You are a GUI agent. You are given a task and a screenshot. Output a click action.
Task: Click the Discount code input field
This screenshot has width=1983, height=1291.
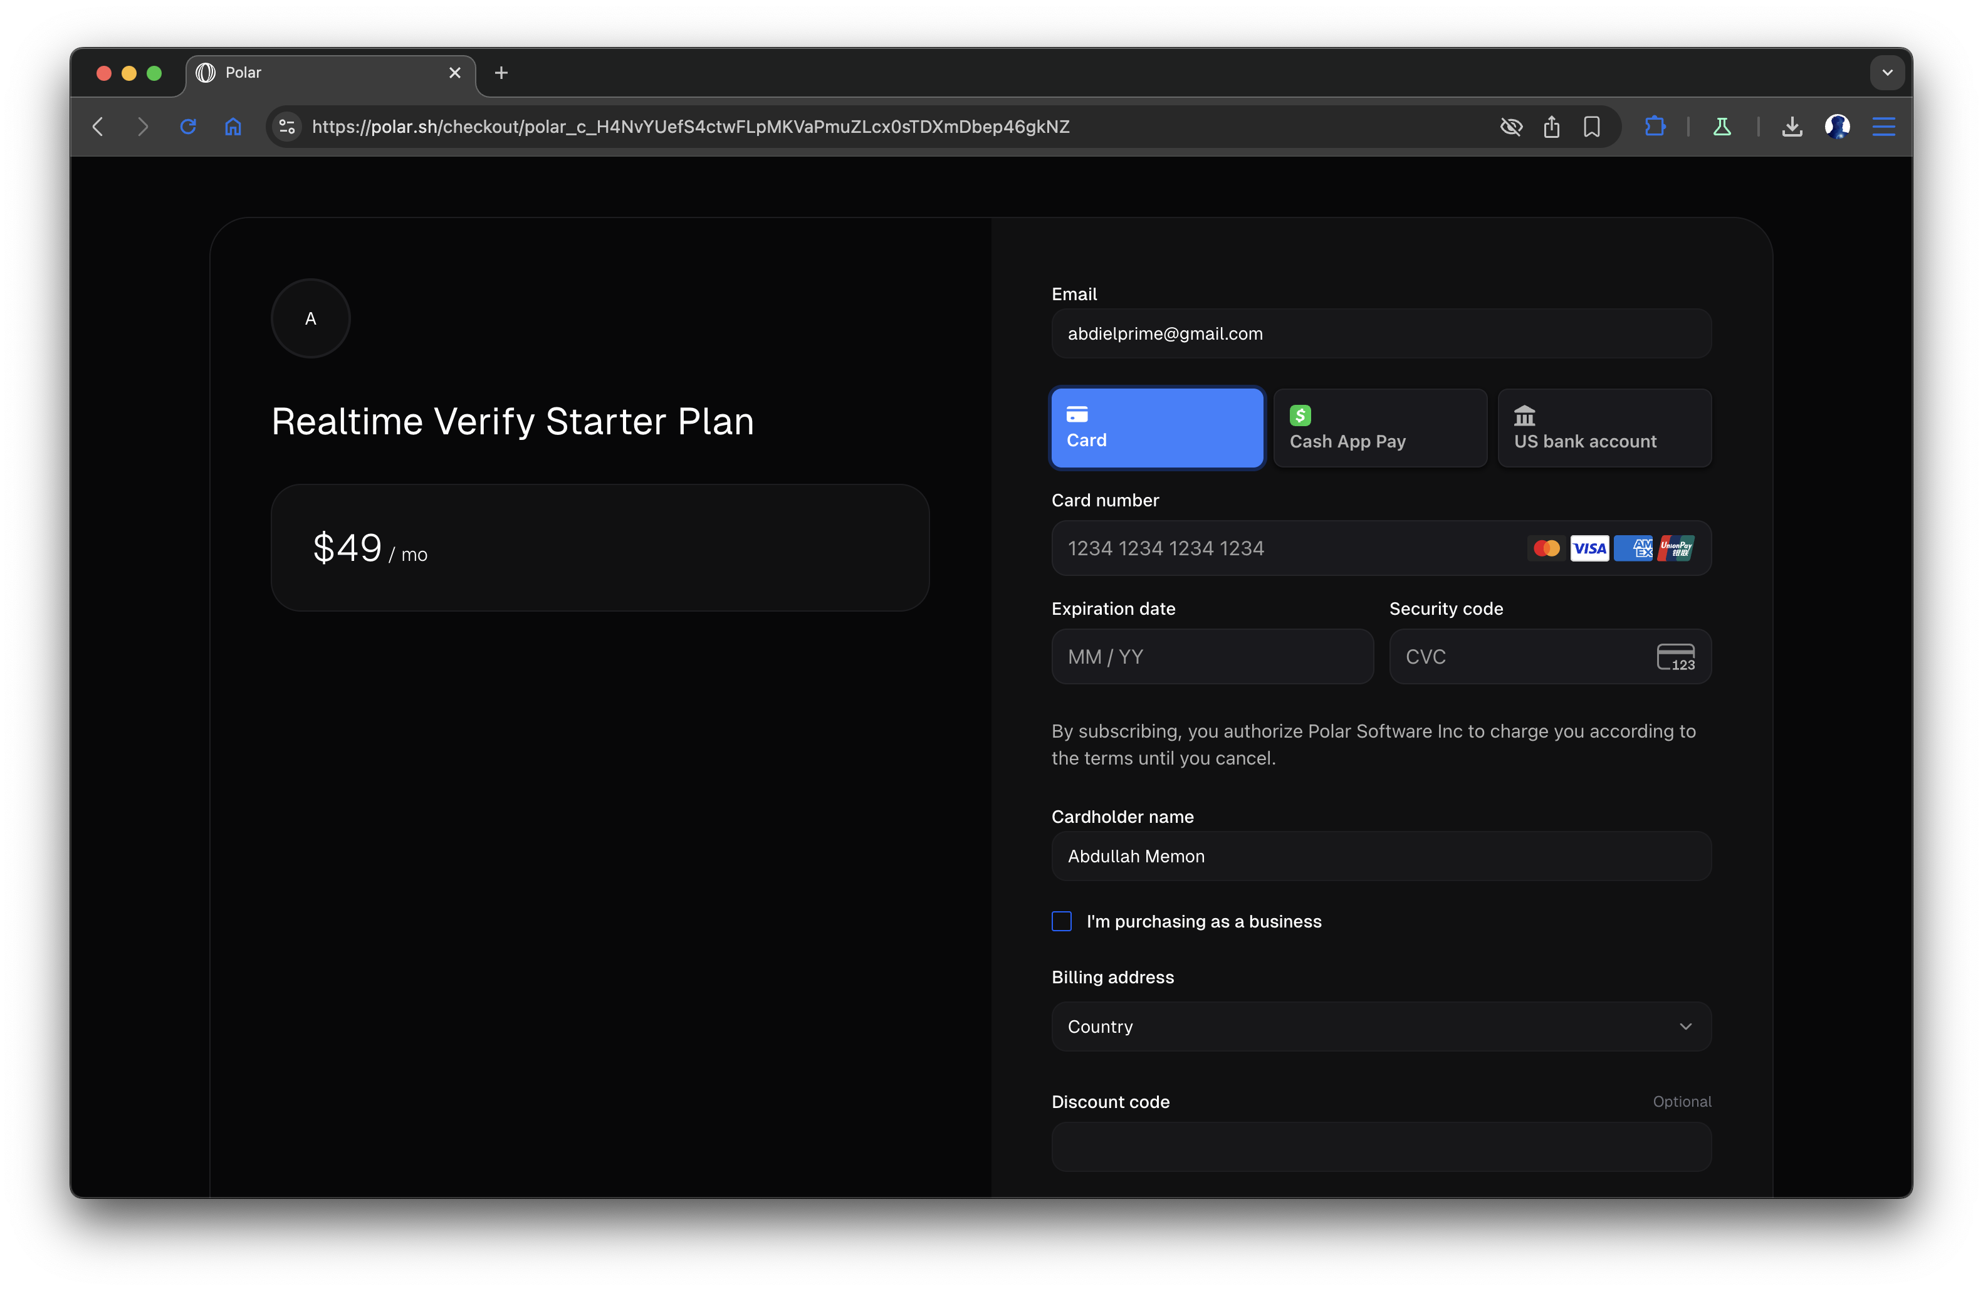[1381, 1147]
